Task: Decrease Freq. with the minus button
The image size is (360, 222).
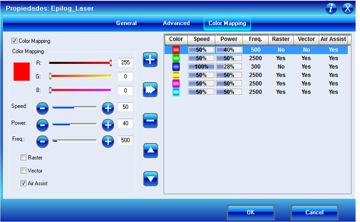Action: coord(43,142)
